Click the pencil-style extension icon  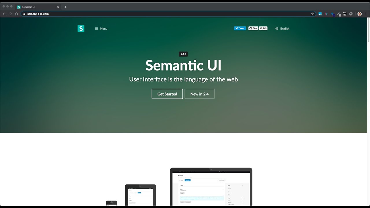click(x=339, y=14)
